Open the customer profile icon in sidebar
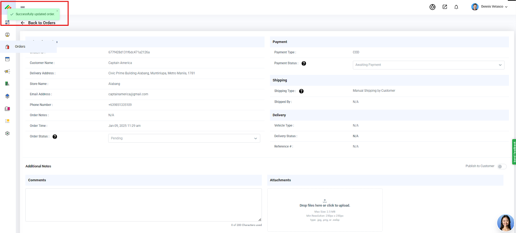 7,34
